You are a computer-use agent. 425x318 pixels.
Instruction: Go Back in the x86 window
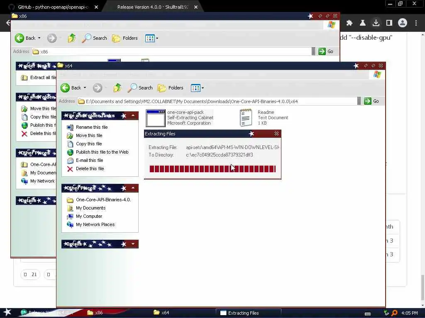[x=25, y=38]
